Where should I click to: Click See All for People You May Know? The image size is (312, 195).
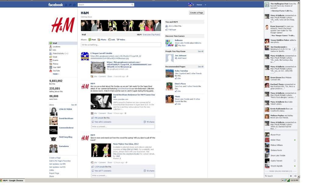200,51
